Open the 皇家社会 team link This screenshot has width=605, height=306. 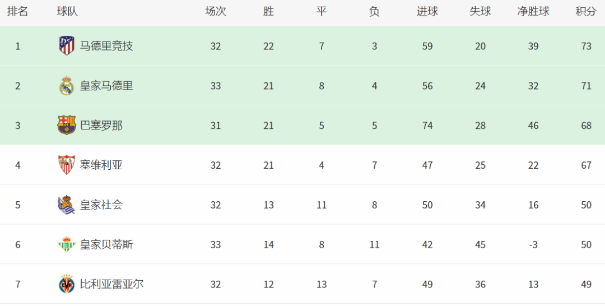click(x=101, y=205)
